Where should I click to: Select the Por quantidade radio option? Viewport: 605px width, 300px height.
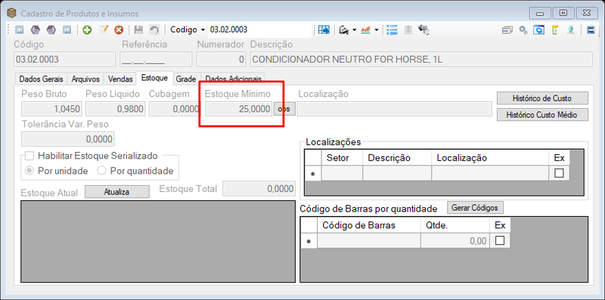(x=101, y=171)
